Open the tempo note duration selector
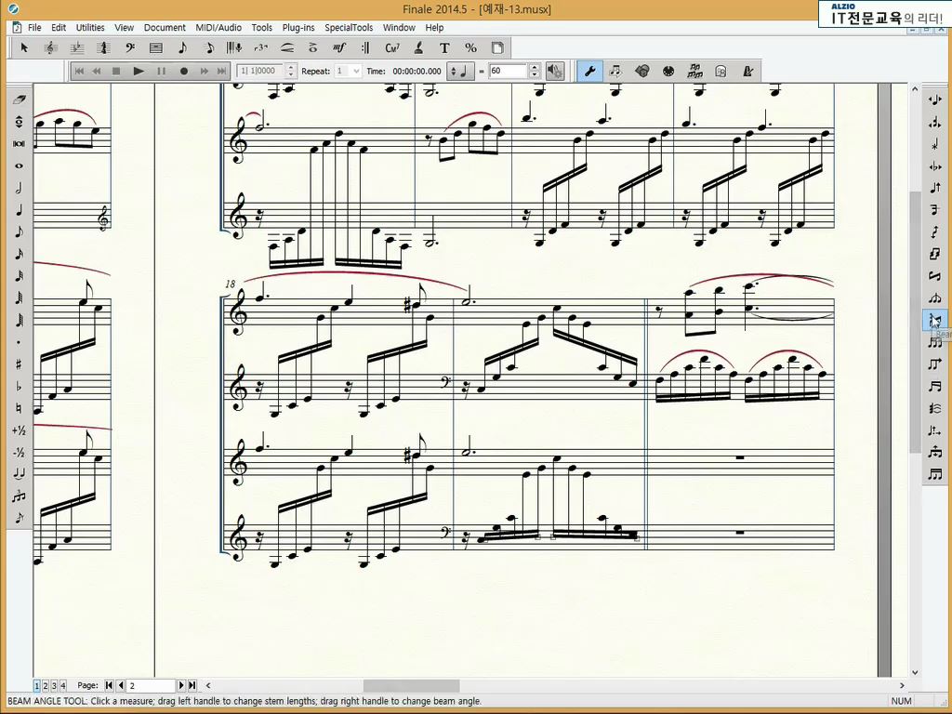 coord(461,71)
